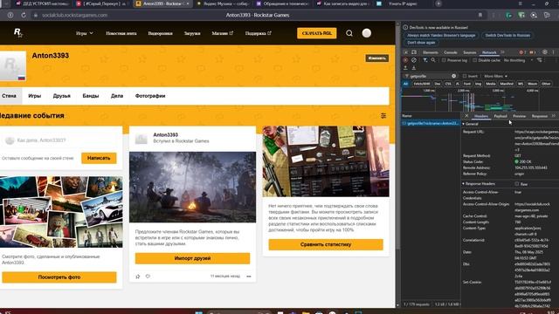This screenshot has height=314, width=559.
Task: Reload the page in browser
Action: tap(24, 16)
